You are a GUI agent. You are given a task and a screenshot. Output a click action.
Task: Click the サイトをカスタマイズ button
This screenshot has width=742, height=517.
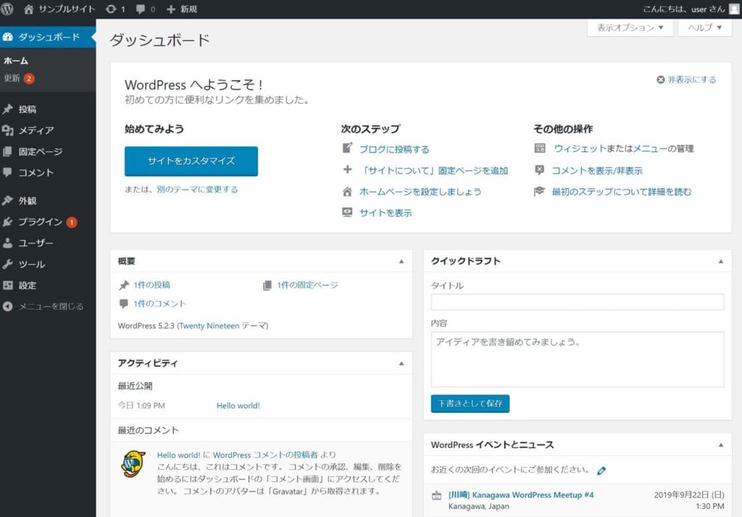coord(191,161)
